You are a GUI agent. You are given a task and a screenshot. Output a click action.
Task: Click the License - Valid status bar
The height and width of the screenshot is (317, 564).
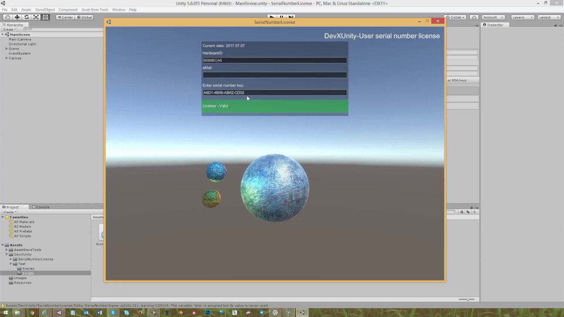[x=275, y=106]
